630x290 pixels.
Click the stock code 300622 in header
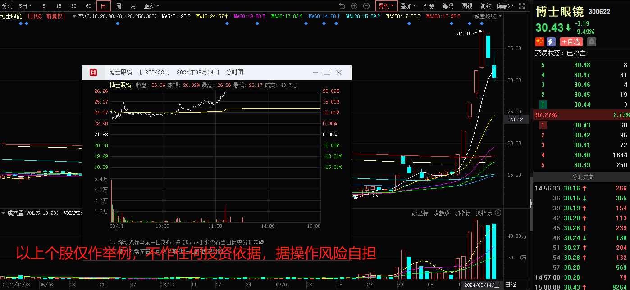pos(599,12)
